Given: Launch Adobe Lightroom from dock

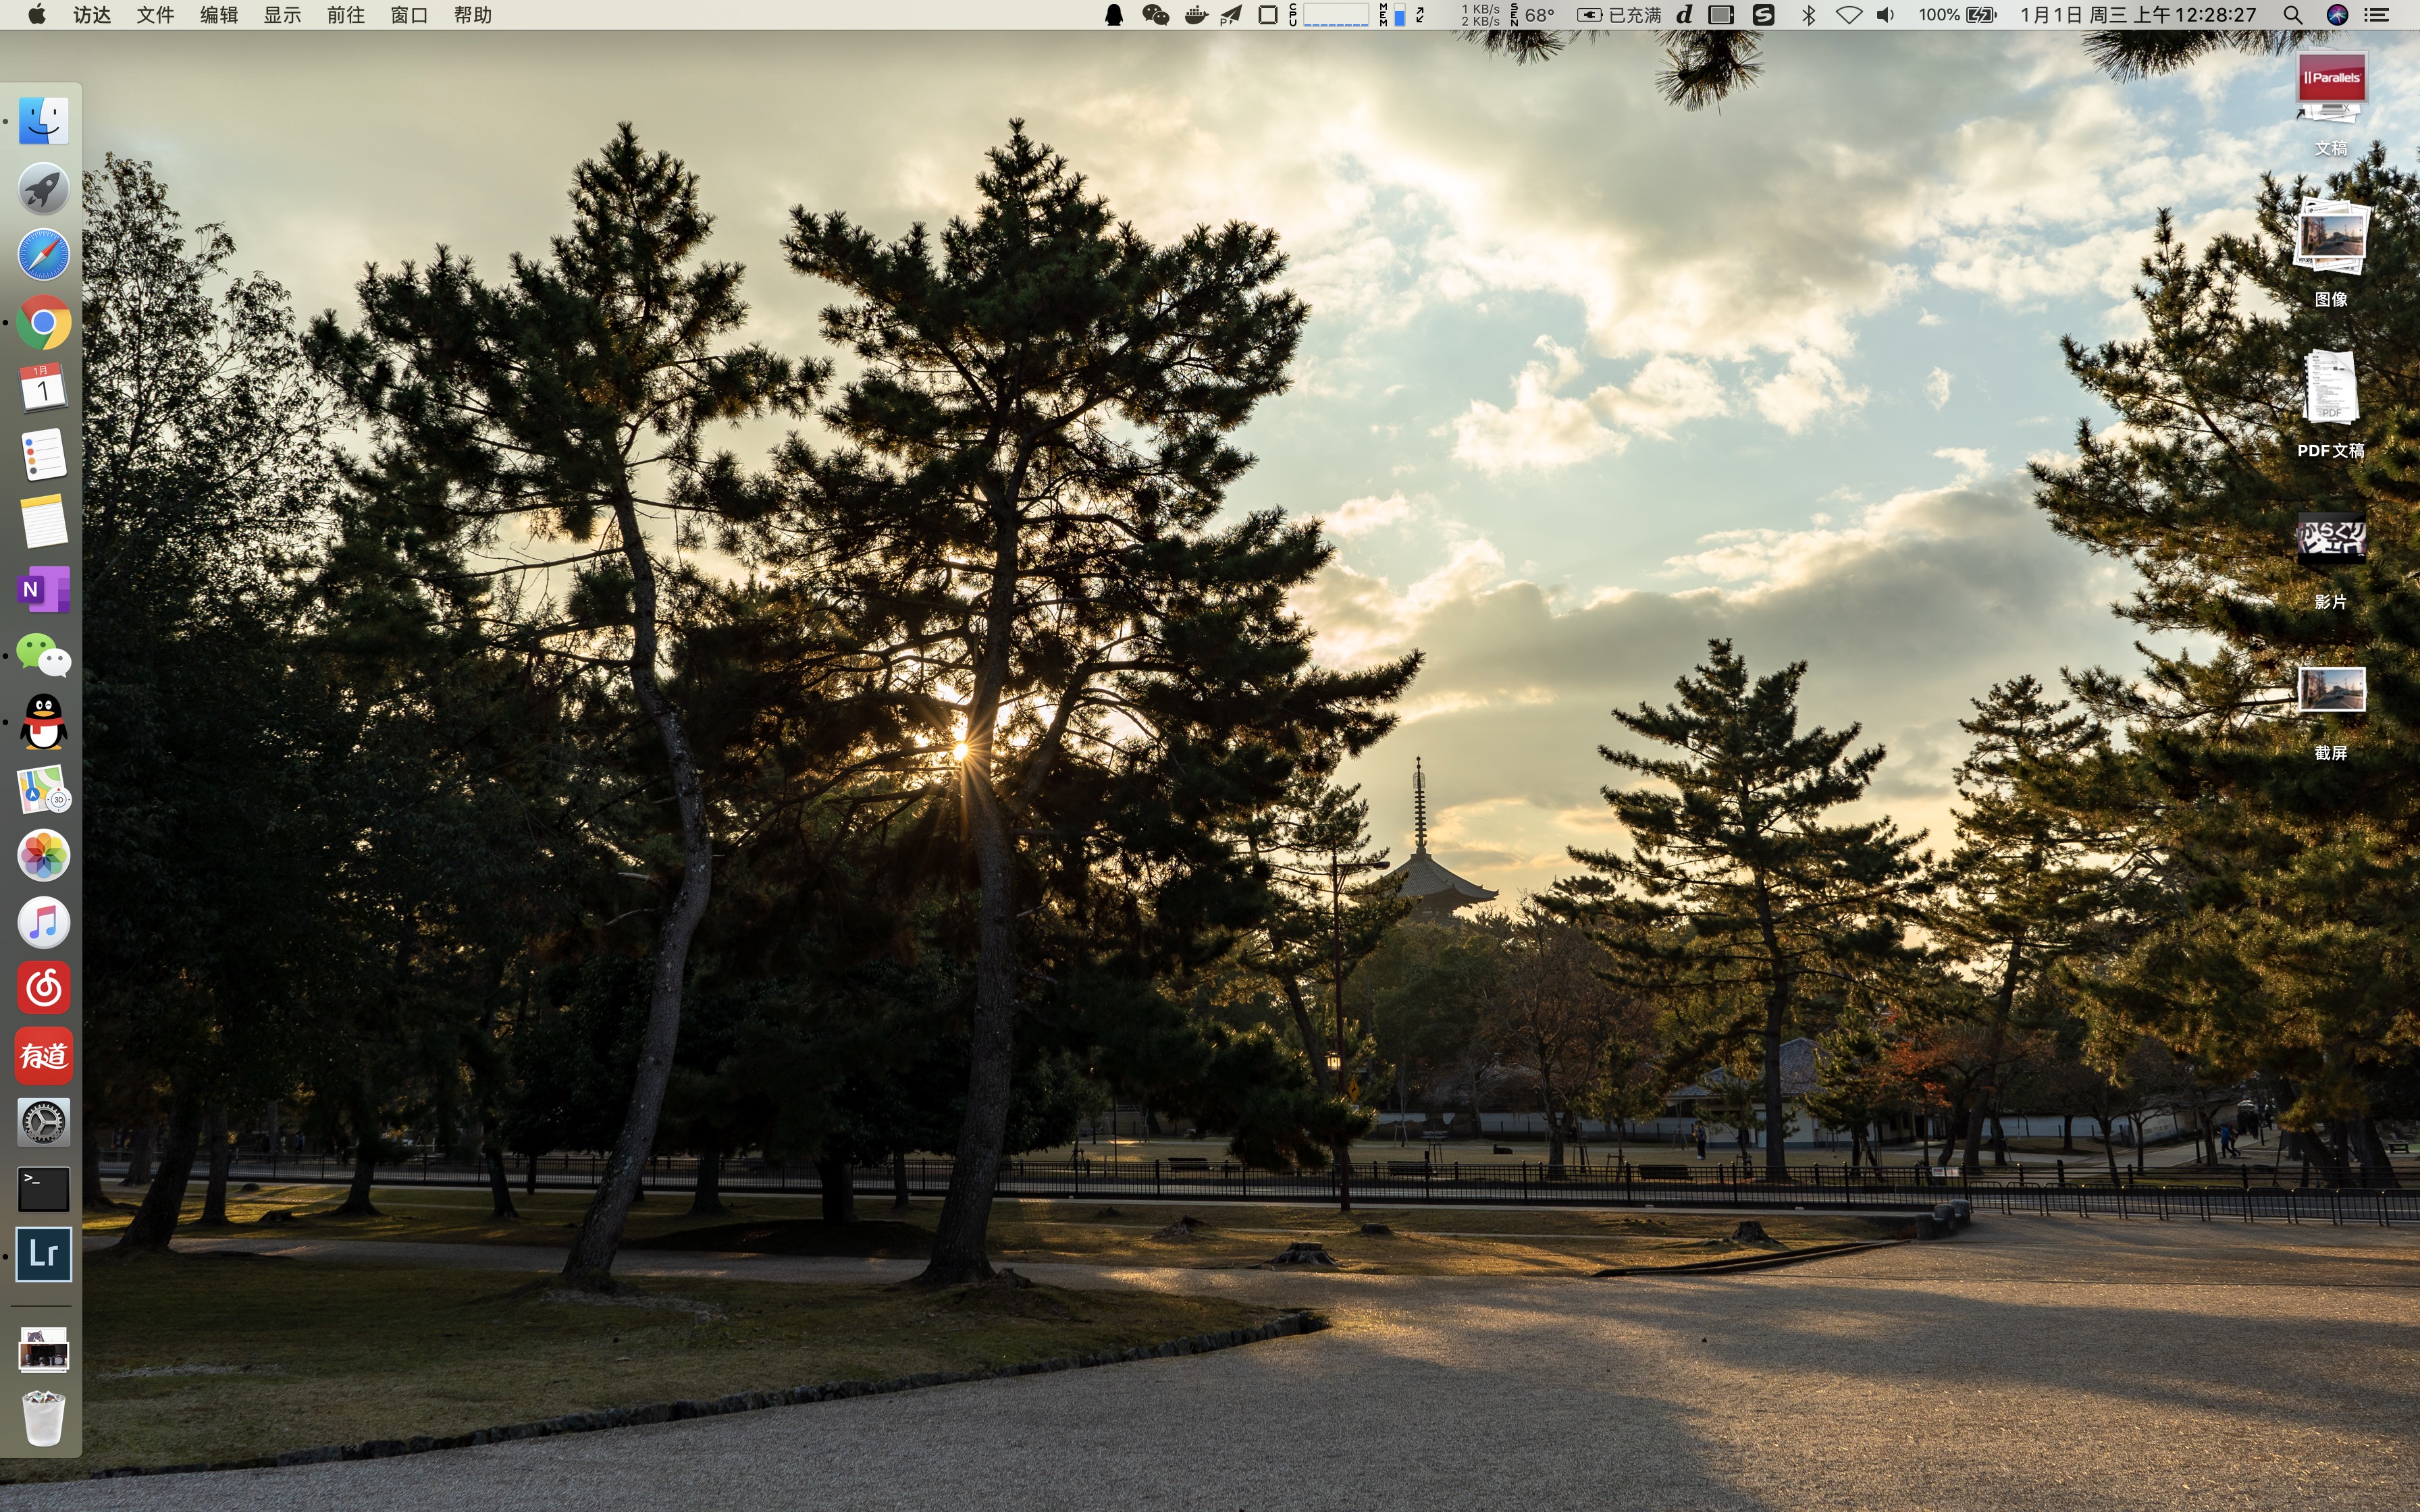Looking at the screenshot, I should pos(43,1254).
